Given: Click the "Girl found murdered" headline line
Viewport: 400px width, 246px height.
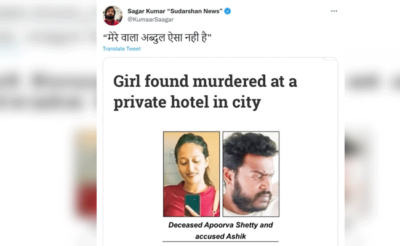Looking at the screenshot, I should pos(204,81).
